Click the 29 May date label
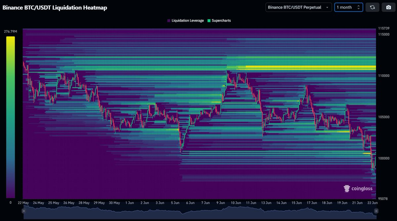Viewport: 397px width, 221px height. click(99, 203)
